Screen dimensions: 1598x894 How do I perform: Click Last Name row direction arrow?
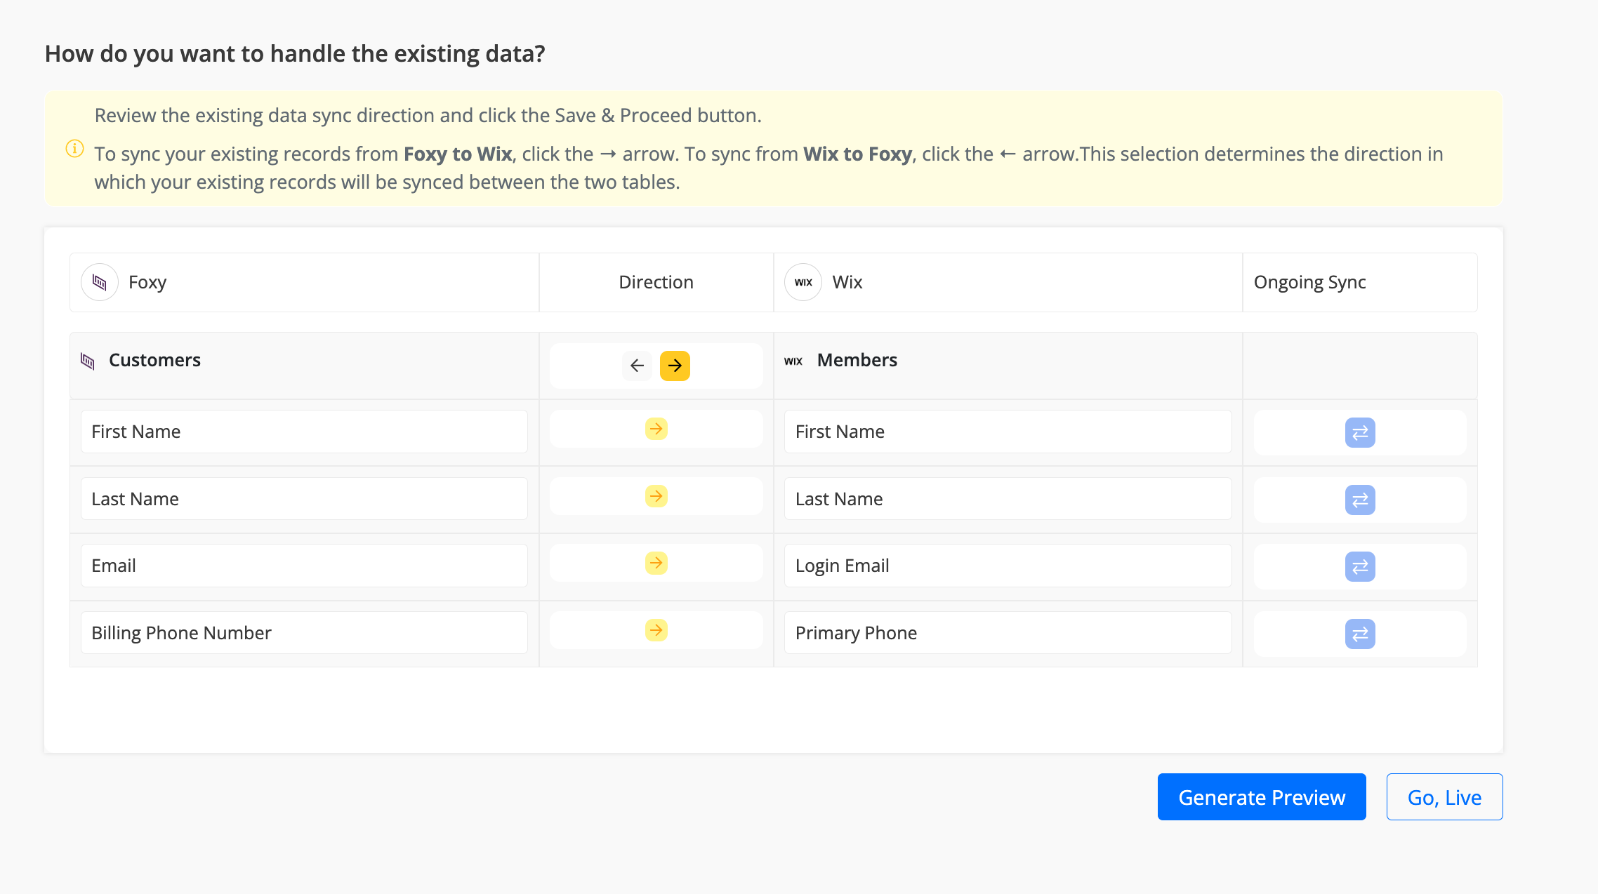[x=656, y=496]
